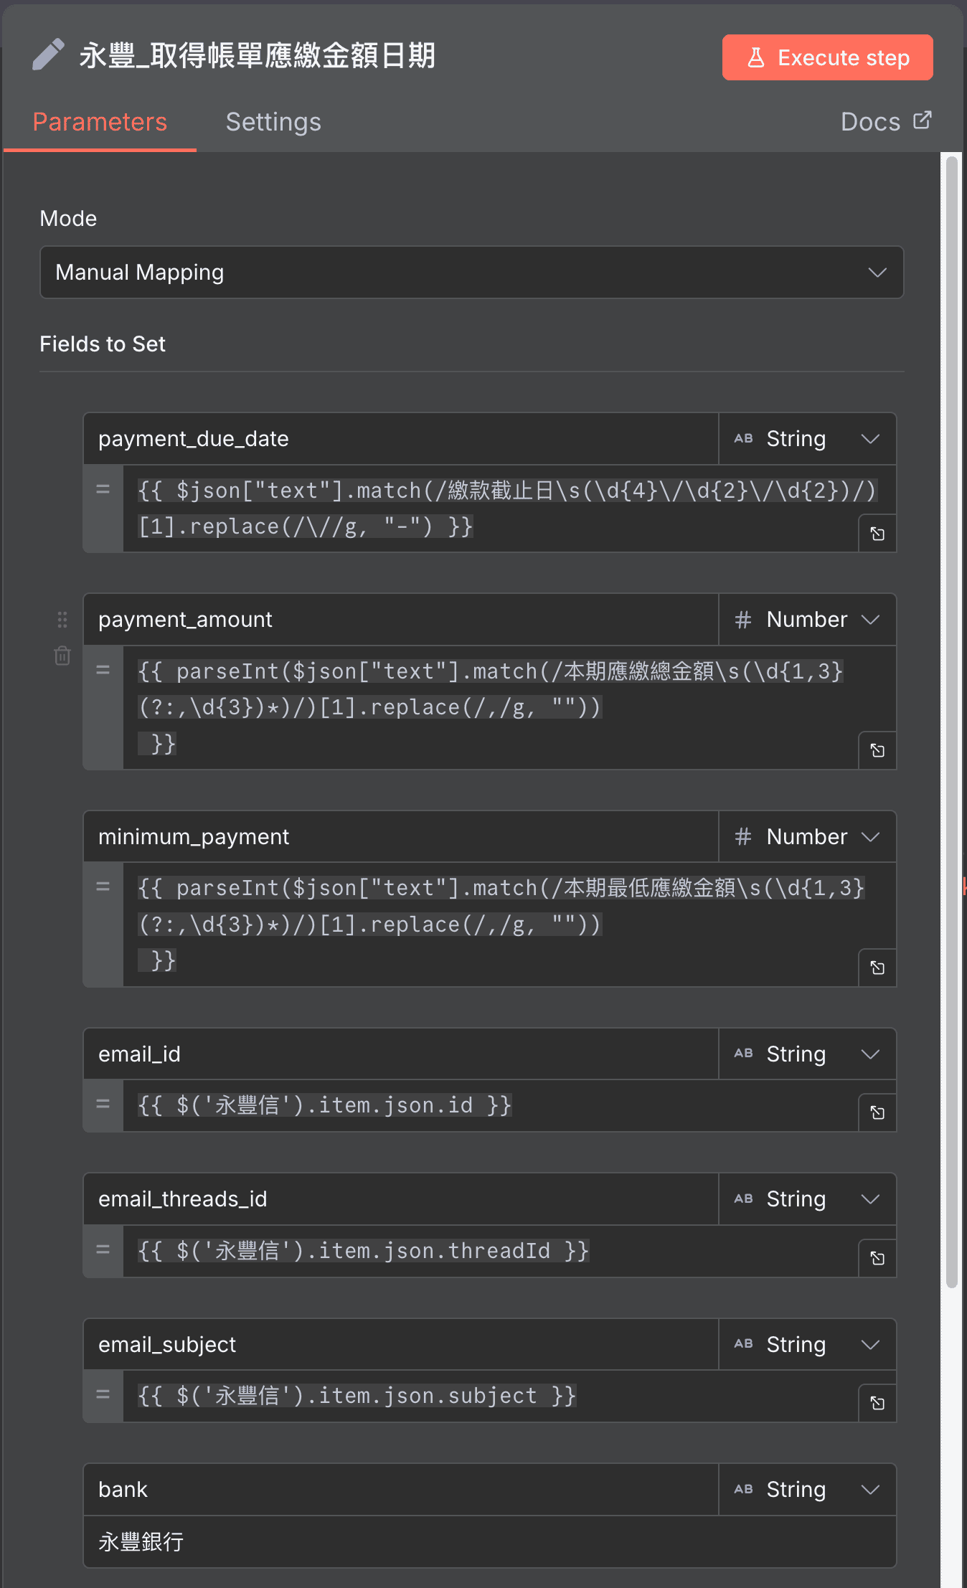
Task: Open the Mode dropdown showing Manual Mapping
Action: pos(471,273)
